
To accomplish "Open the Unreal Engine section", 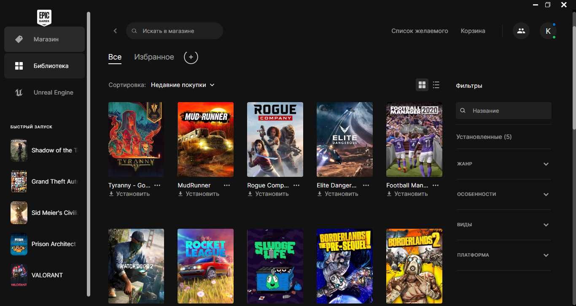I will [45, 92].
